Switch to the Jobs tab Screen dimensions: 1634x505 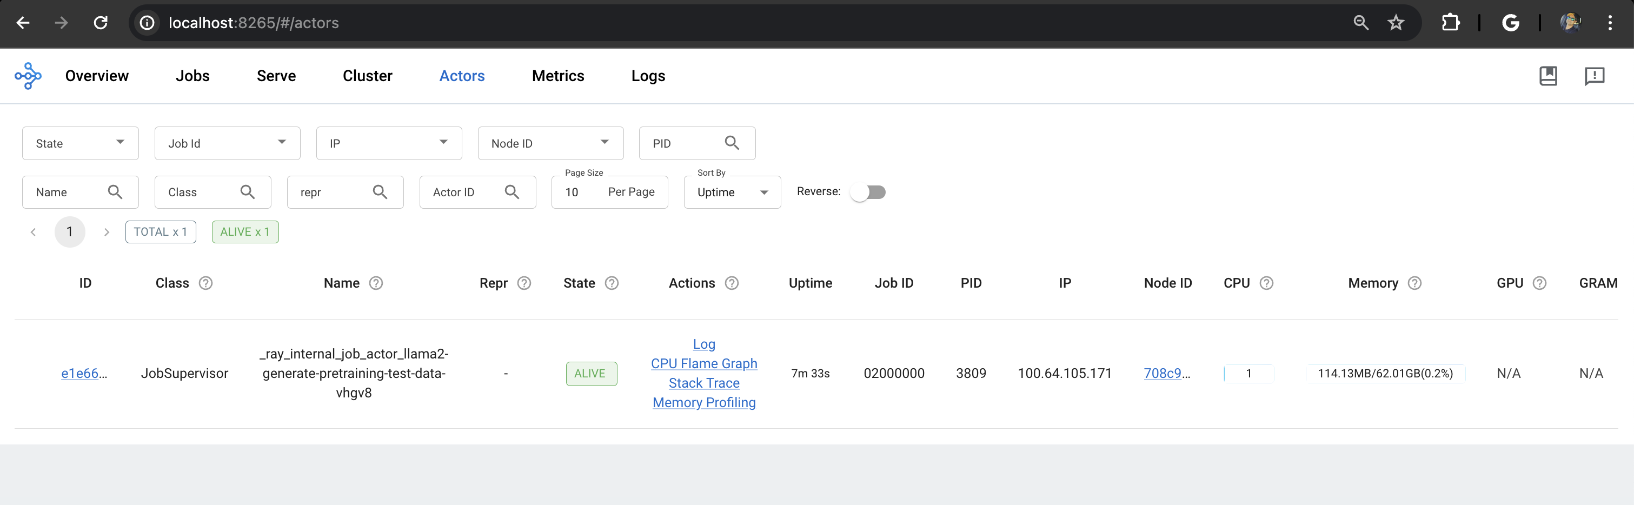coord(192,76)
